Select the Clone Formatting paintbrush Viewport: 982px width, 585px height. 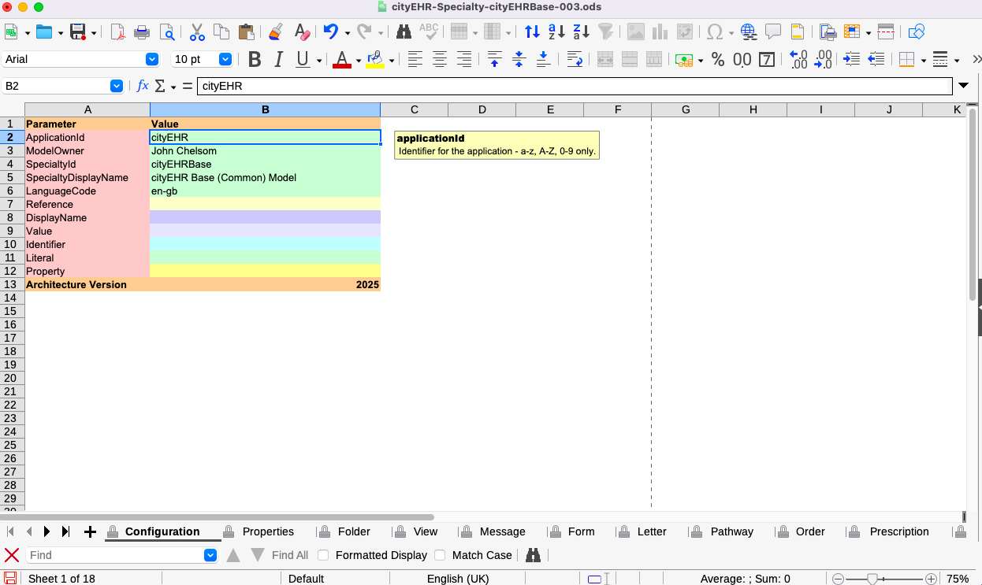point(276,32)
